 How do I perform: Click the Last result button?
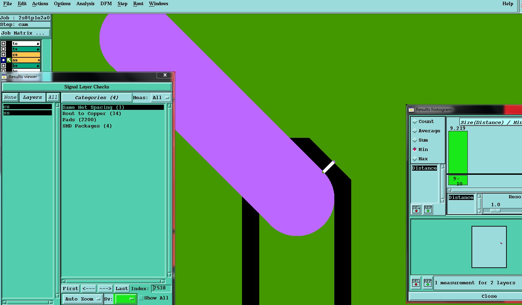(x=122, y=288)
